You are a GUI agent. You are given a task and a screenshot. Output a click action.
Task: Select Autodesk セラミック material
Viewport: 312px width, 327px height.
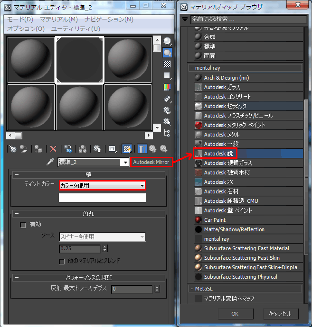(x=249, y=106)
